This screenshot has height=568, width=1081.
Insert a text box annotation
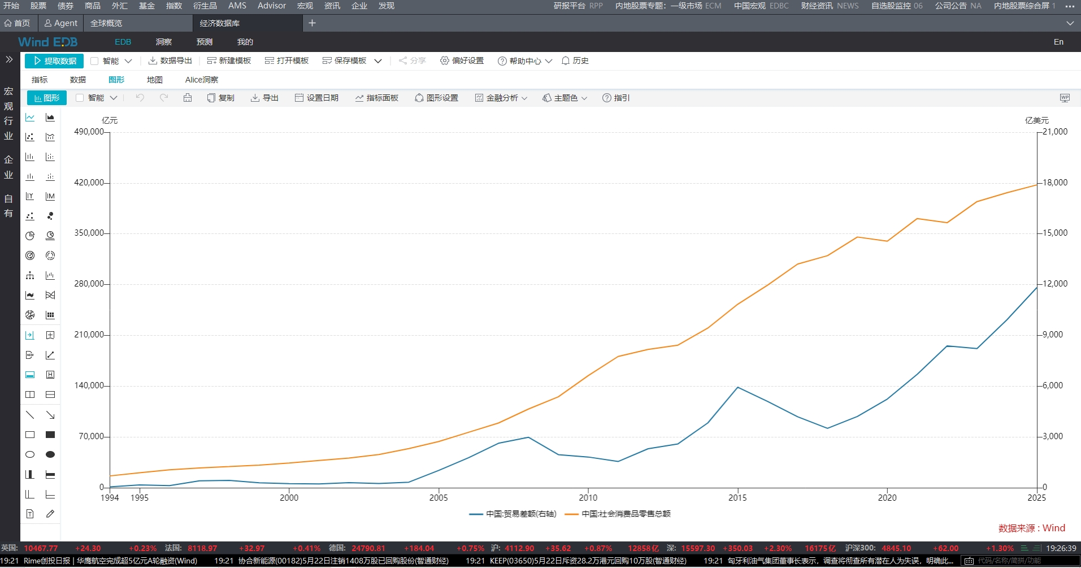tap(30, 514)
